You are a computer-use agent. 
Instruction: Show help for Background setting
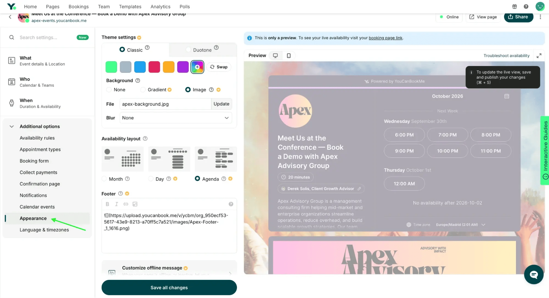pyautogui.click(x=138, y=81)
